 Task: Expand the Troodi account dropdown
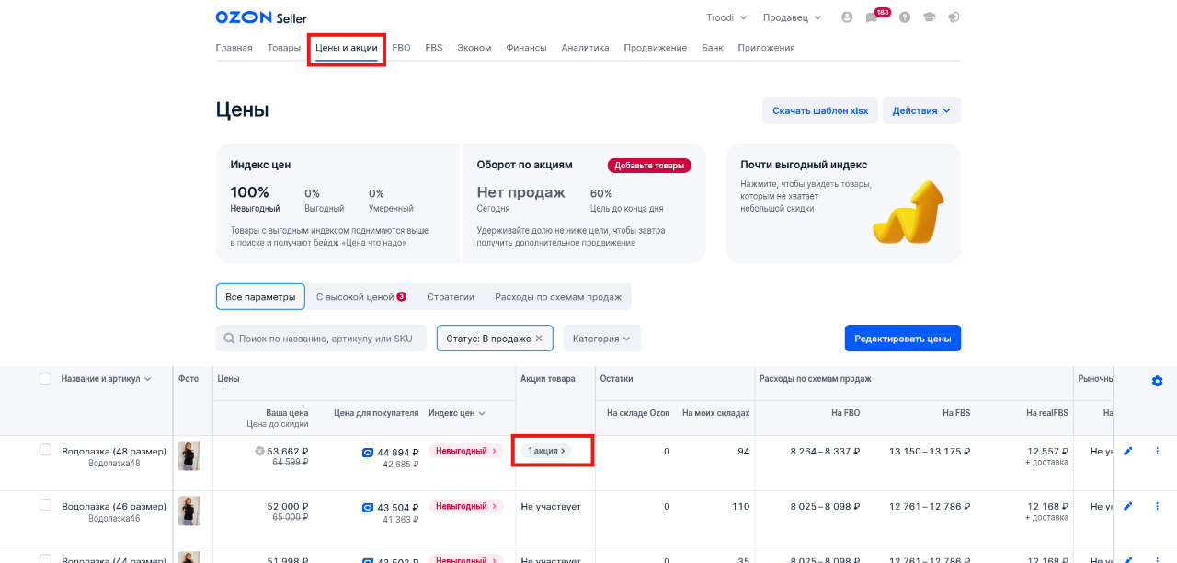tap(726, 17)
